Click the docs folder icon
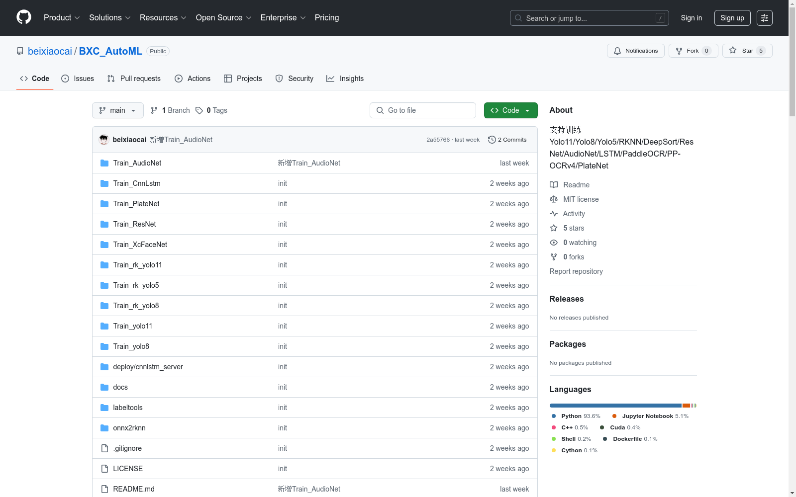This screenshot has height=497, width=796. 104,387
